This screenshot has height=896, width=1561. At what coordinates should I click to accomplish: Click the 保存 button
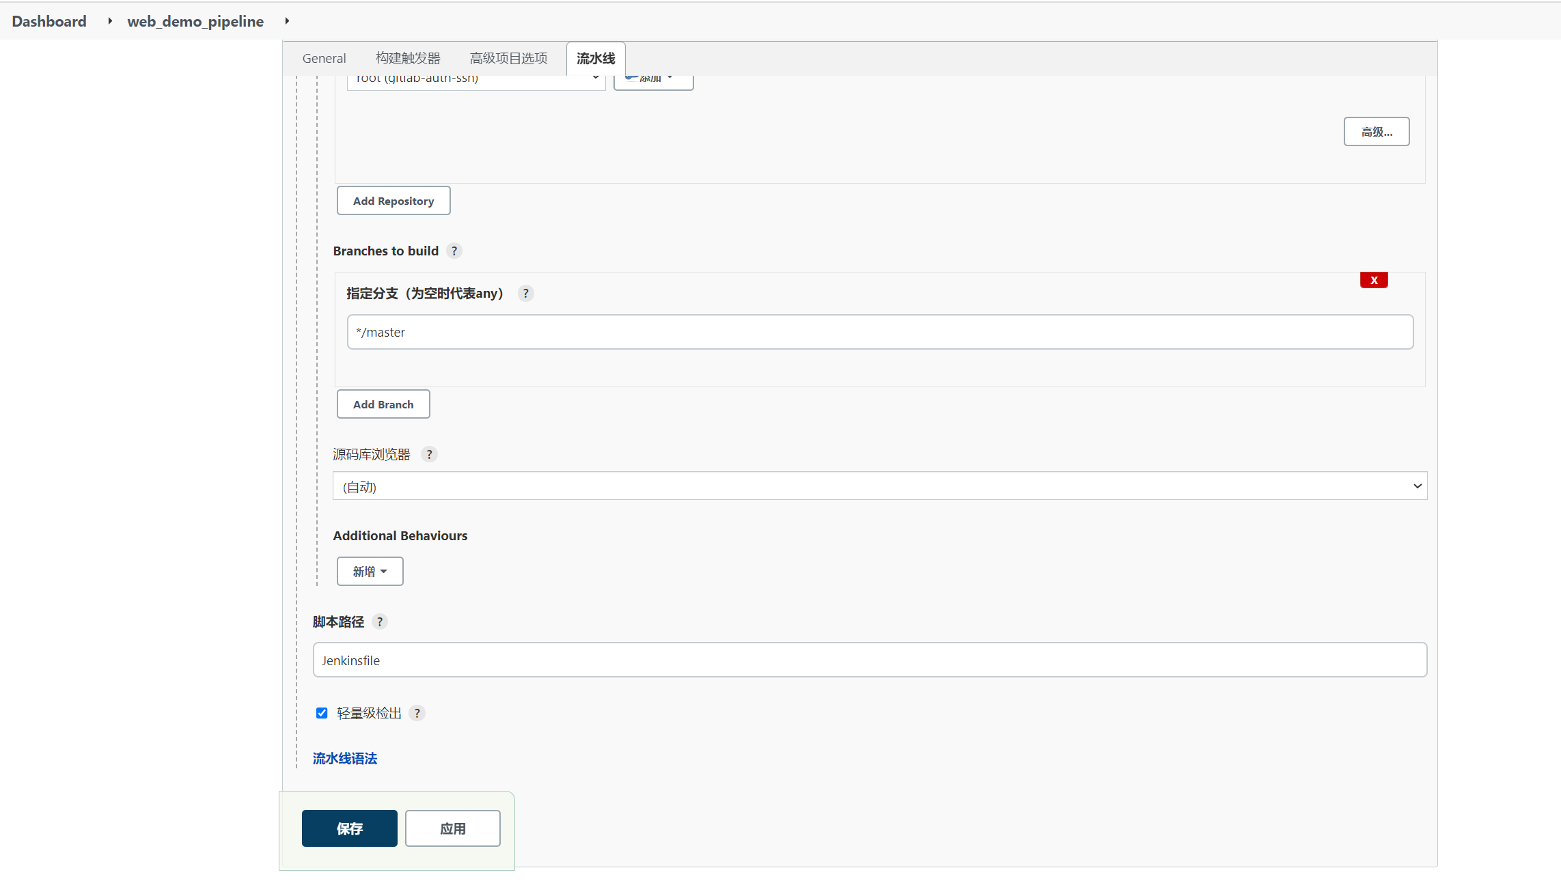(x=350, y=828)
